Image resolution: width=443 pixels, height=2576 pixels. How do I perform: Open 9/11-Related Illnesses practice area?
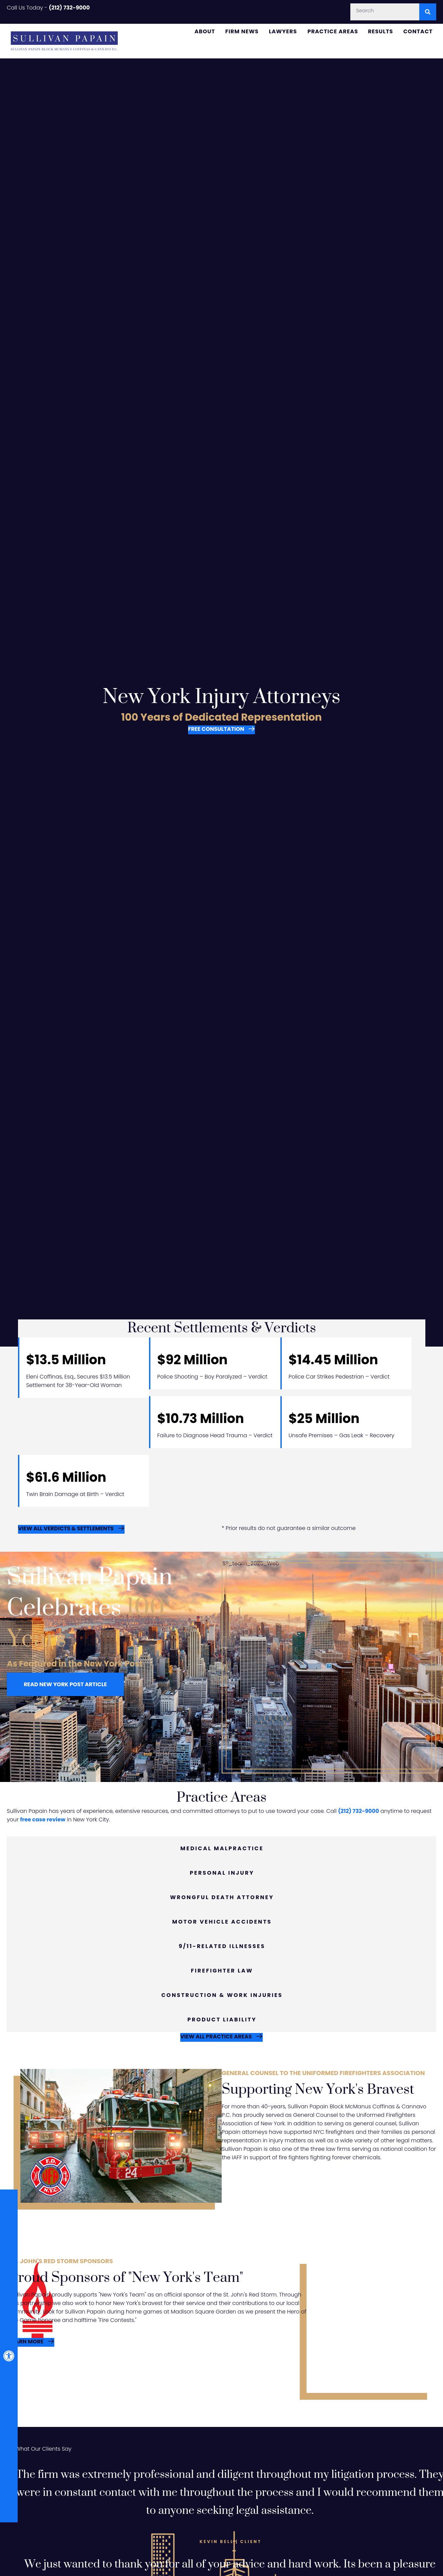(x=221, y=1946)
